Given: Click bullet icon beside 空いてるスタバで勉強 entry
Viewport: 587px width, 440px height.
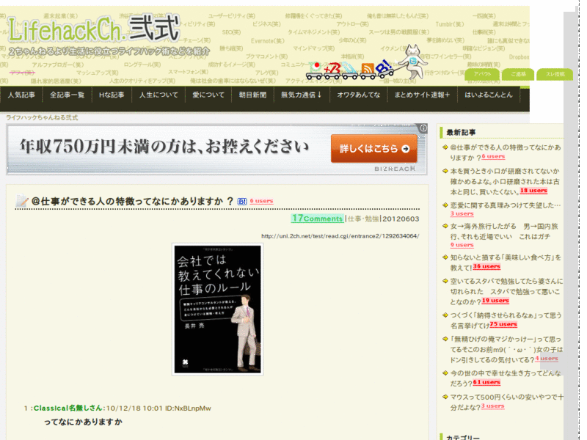Looking at the screenshot, I should pos(445,281).
